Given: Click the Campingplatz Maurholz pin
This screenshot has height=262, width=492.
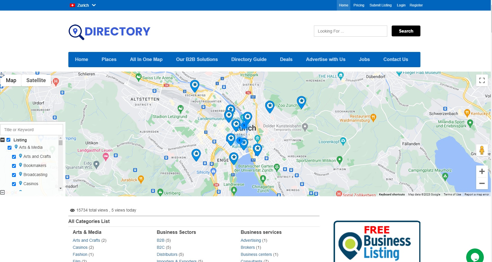Looking at the screenshot, I should click(445, 176).
